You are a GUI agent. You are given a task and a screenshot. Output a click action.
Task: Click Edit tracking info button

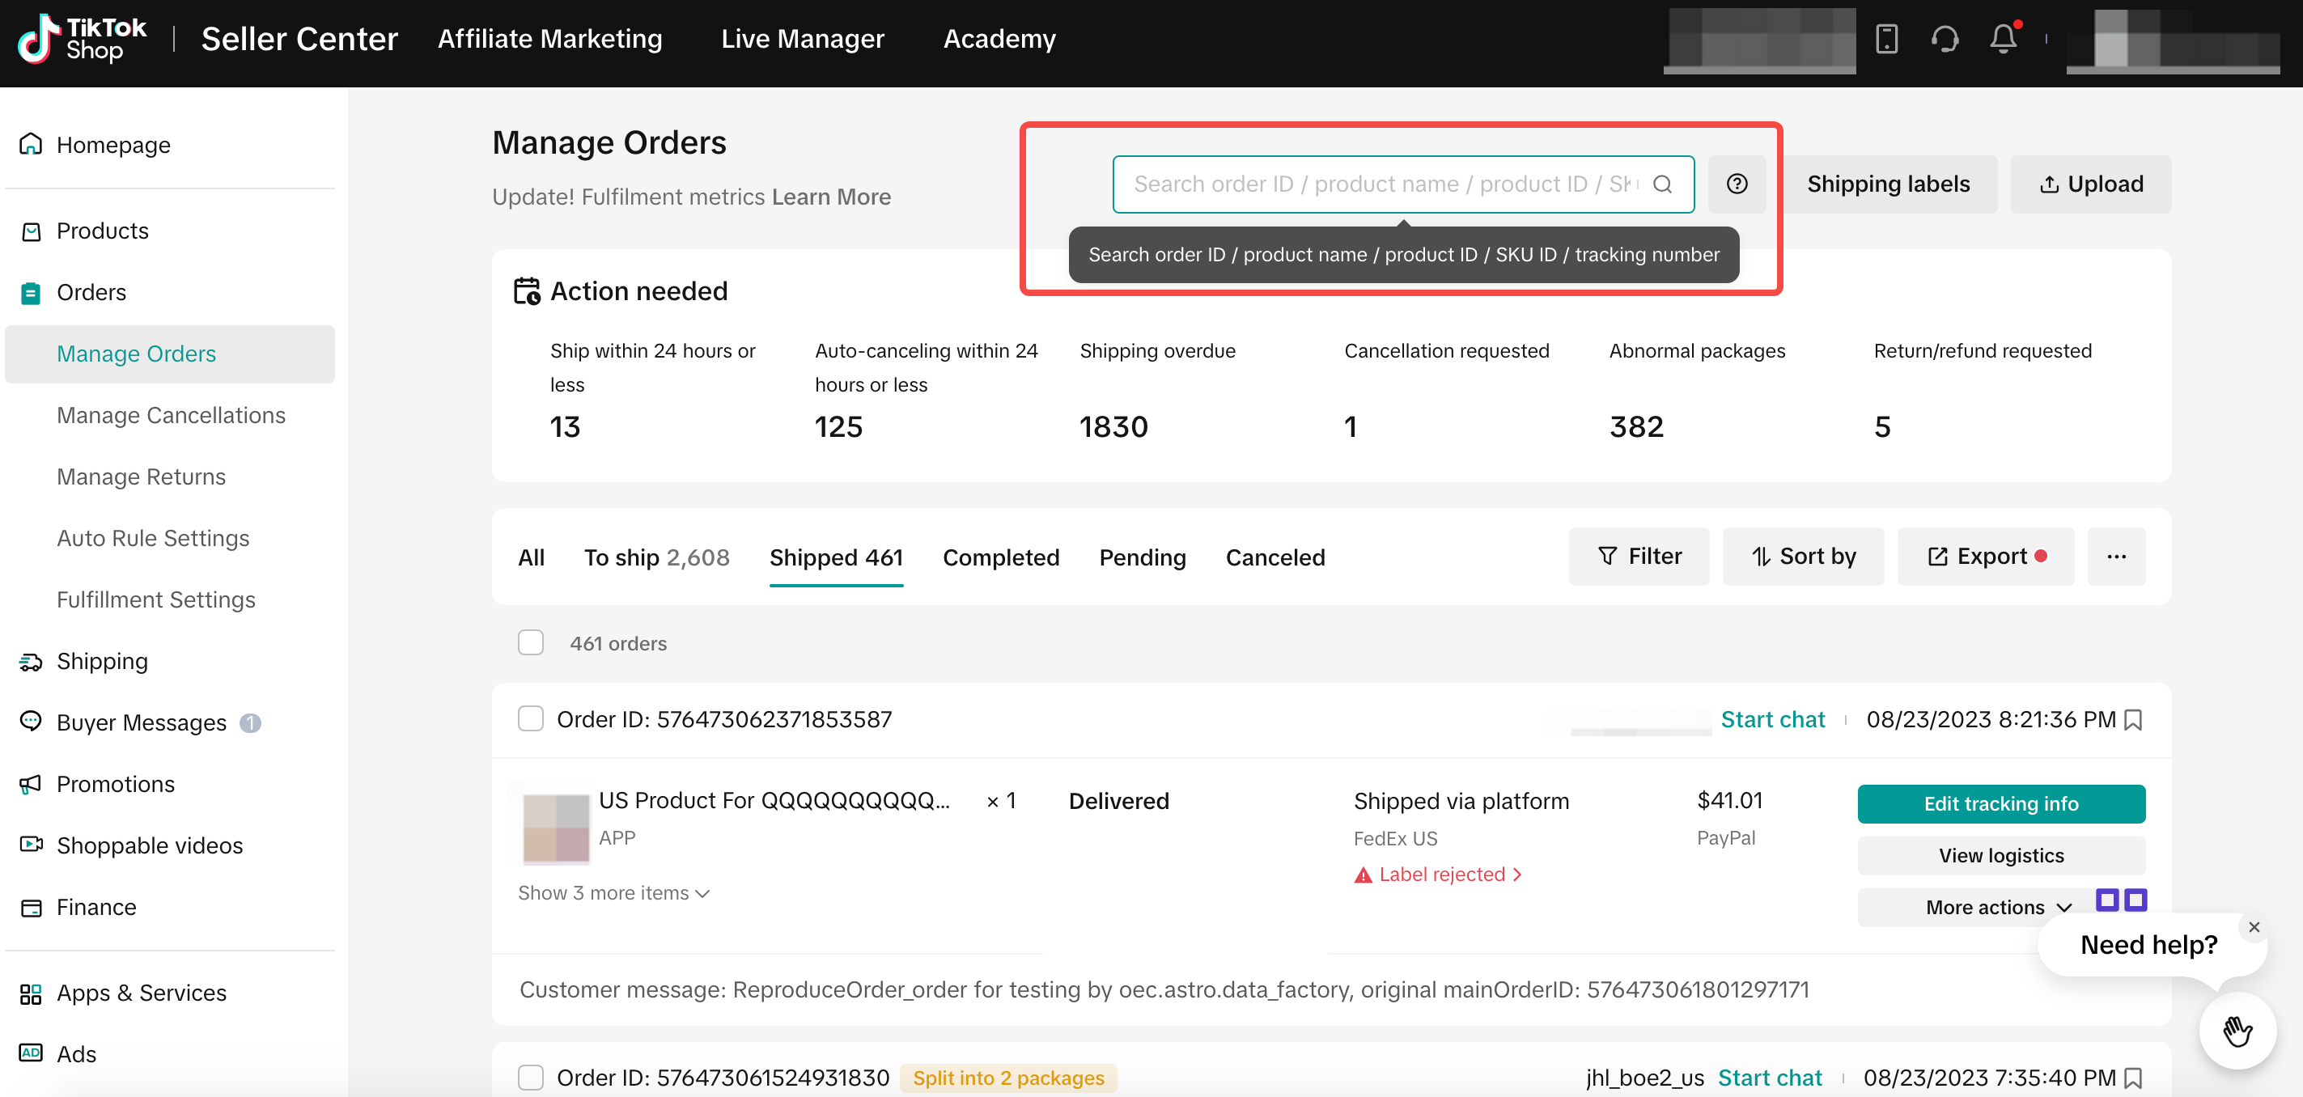[2001, 804]
